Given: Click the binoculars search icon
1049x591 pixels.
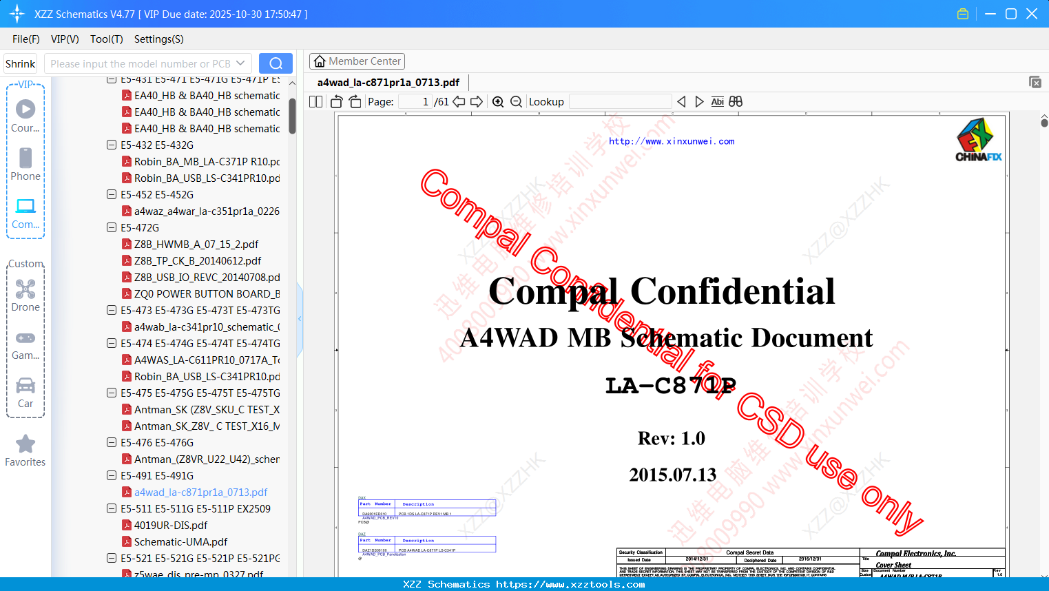Looking at the screenshot, I should 736,101.
